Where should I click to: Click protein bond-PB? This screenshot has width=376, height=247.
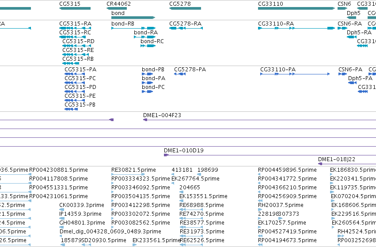coord(153,70)
